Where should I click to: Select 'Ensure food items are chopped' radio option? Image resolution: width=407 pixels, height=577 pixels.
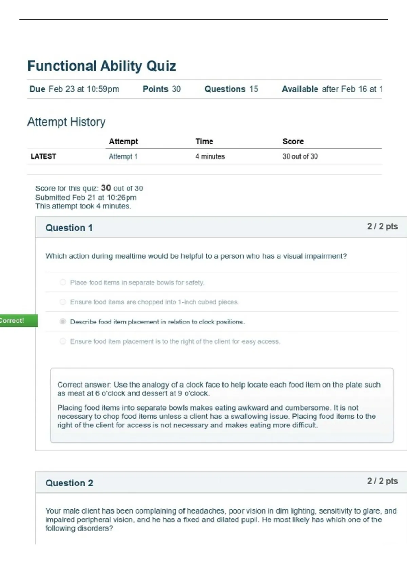(x=63, y=302)
